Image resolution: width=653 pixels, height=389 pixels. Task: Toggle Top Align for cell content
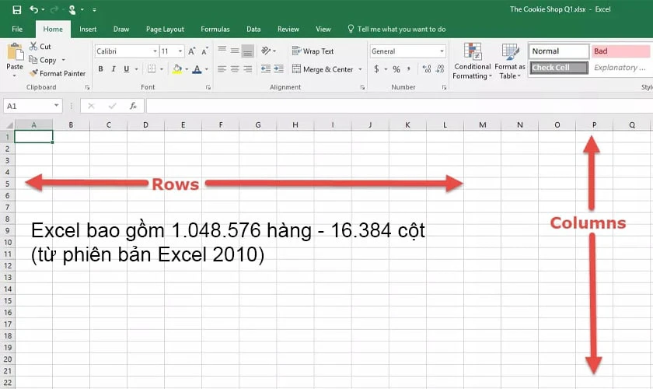click(222, 51)
